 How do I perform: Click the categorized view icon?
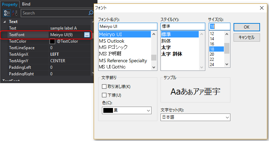tap(7, 13)
